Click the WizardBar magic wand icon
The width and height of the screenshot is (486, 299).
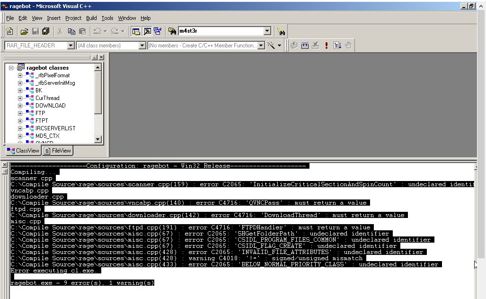click(x=271, y=45)
